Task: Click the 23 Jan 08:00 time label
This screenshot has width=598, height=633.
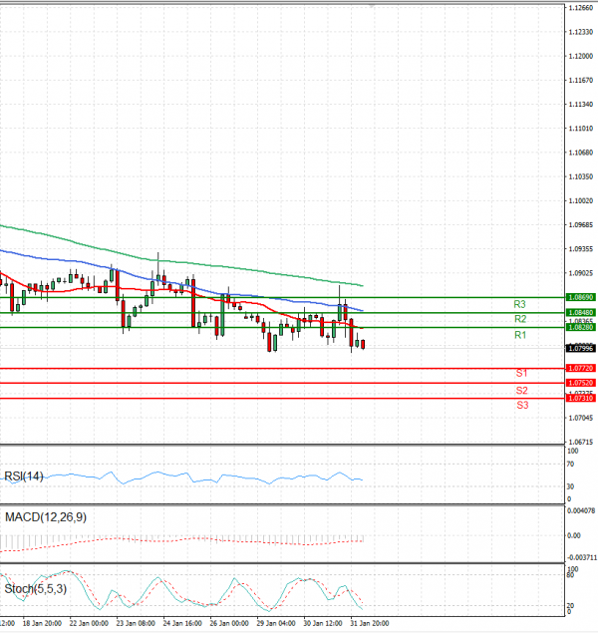Action: (x=136, y=623)
